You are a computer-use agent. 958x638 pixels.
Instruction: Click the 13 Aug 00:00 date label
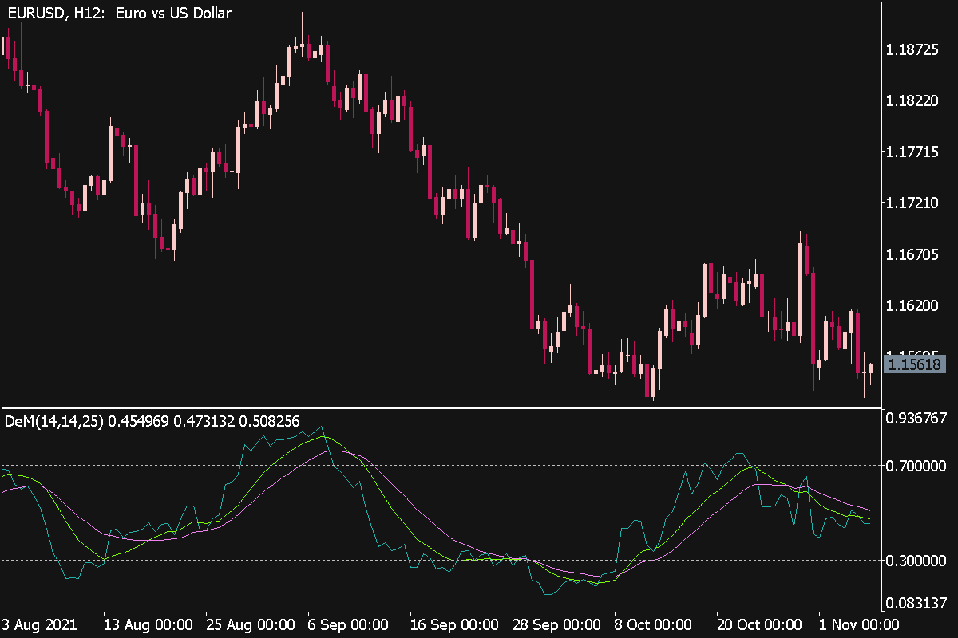[x=148, y=624]
